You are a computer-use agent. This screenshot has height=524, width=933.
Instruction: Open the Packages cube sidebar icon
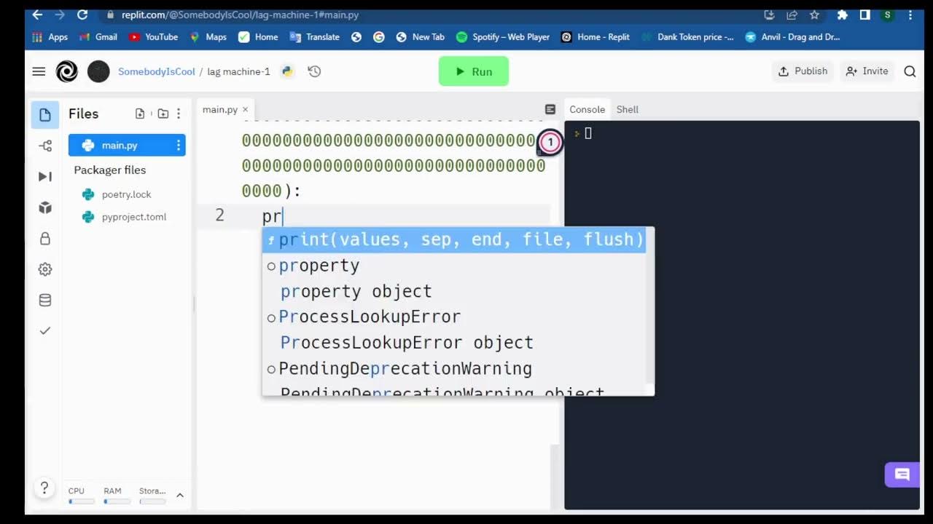[45, 208]
